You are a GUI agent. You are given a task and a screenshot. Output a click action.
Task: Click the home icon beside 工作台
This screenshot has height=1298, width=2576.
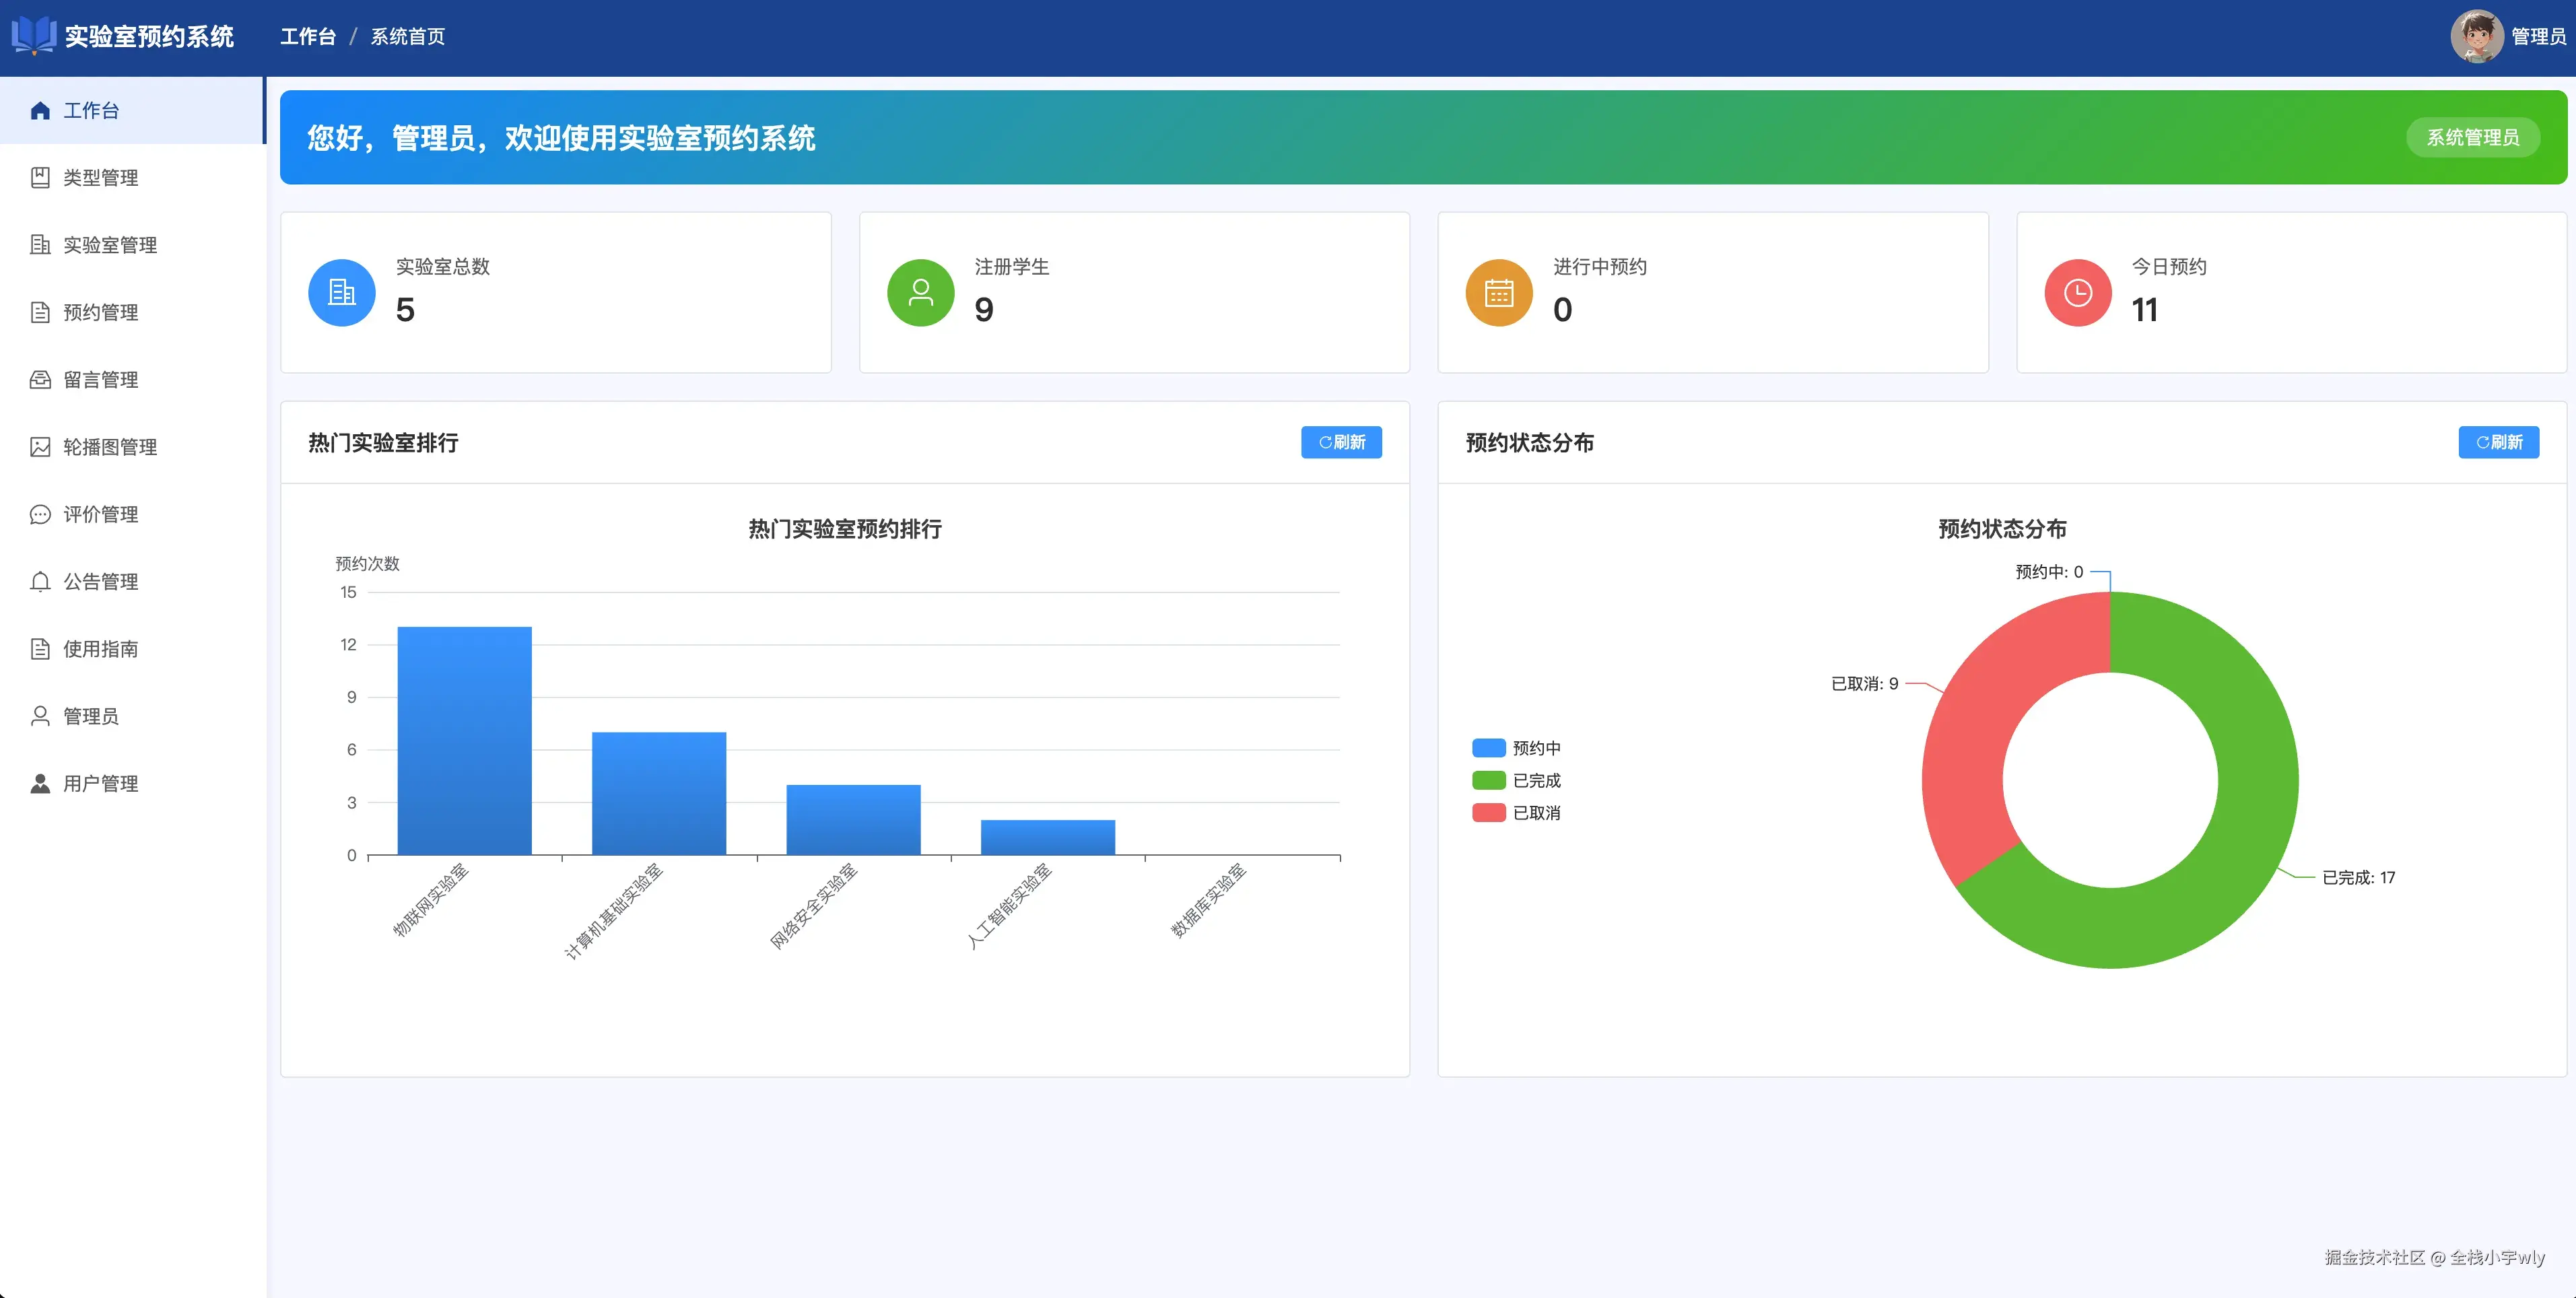click(x=40, y=110)
